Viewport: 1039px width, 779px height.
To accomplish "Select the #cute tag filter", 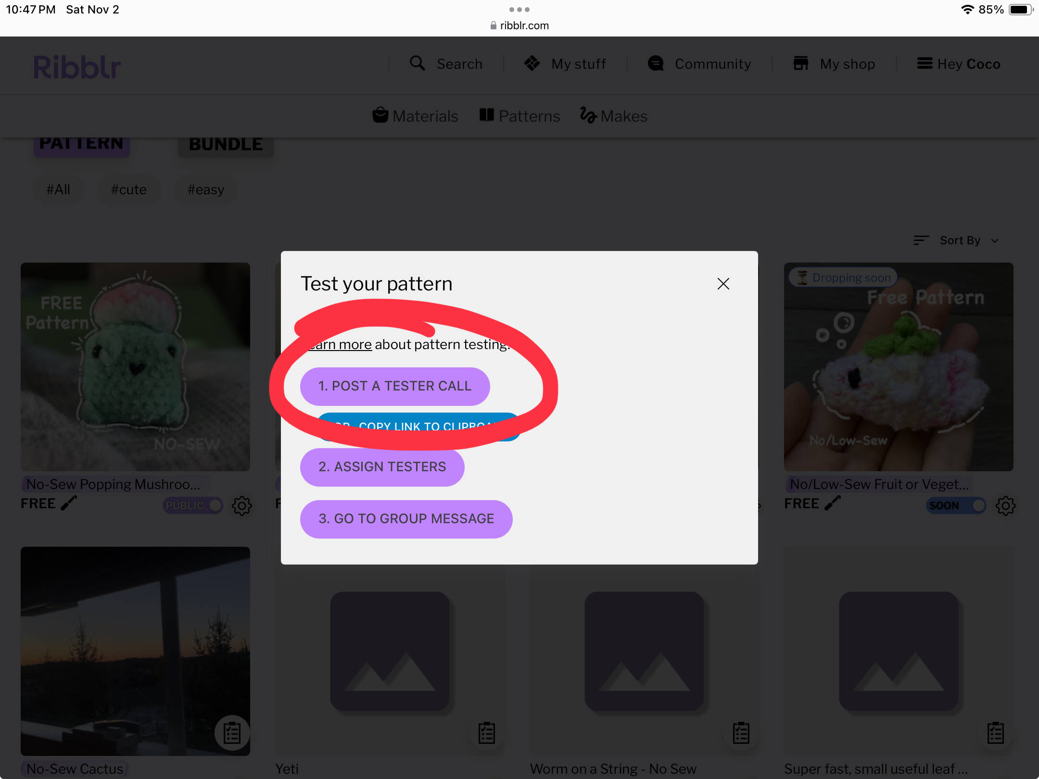I will click(128, 189).
